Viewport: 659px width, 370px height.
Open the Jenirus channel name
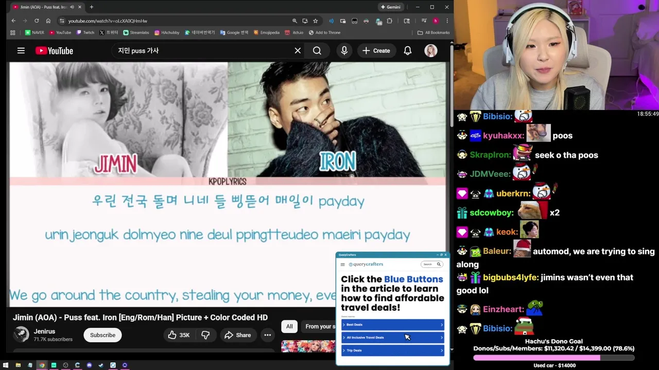pyautogui.click(x=44, y=331)
